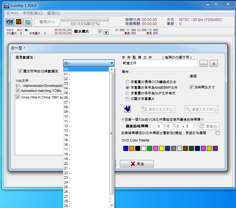Pick the orange palette swatch
Screen dimensions: 236x208
[132, 148]
